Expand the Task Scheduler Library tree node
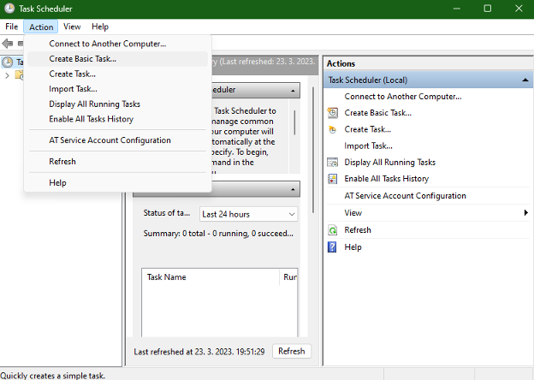This screenshot has width=534, height=380. click(x=7, y=75)
